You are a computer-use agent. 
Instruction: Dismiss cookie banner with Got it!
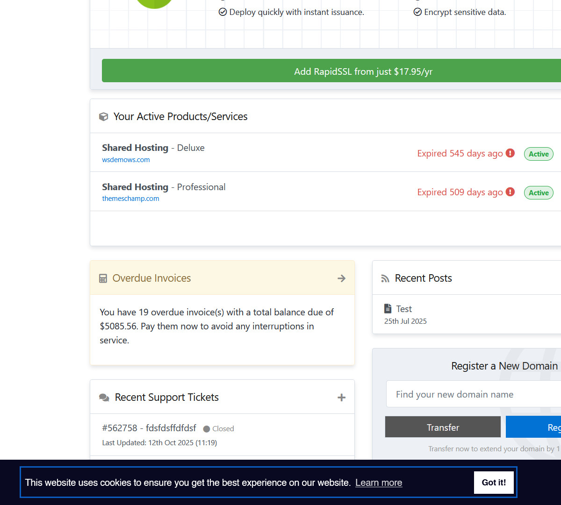pos(493,483)
